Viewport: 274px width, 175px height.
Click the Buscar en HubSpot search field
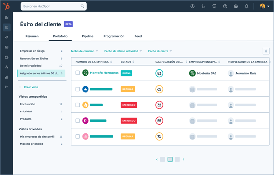pyautogui.click(x=54, y=6)
